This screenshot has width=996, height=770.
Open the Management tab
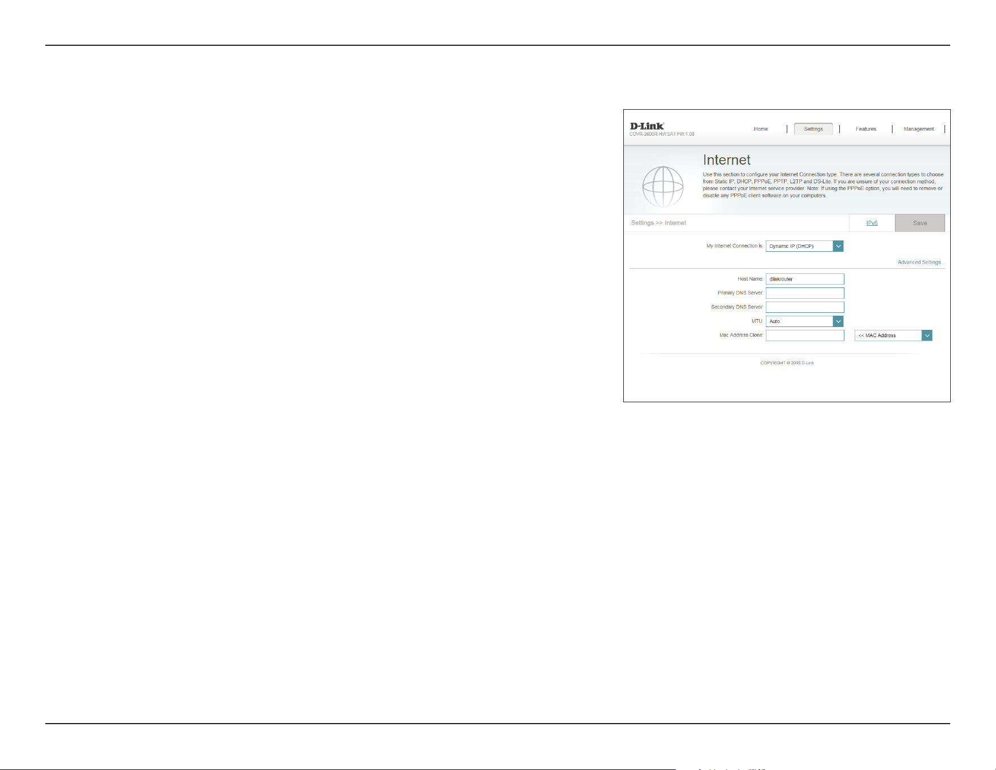919,129
